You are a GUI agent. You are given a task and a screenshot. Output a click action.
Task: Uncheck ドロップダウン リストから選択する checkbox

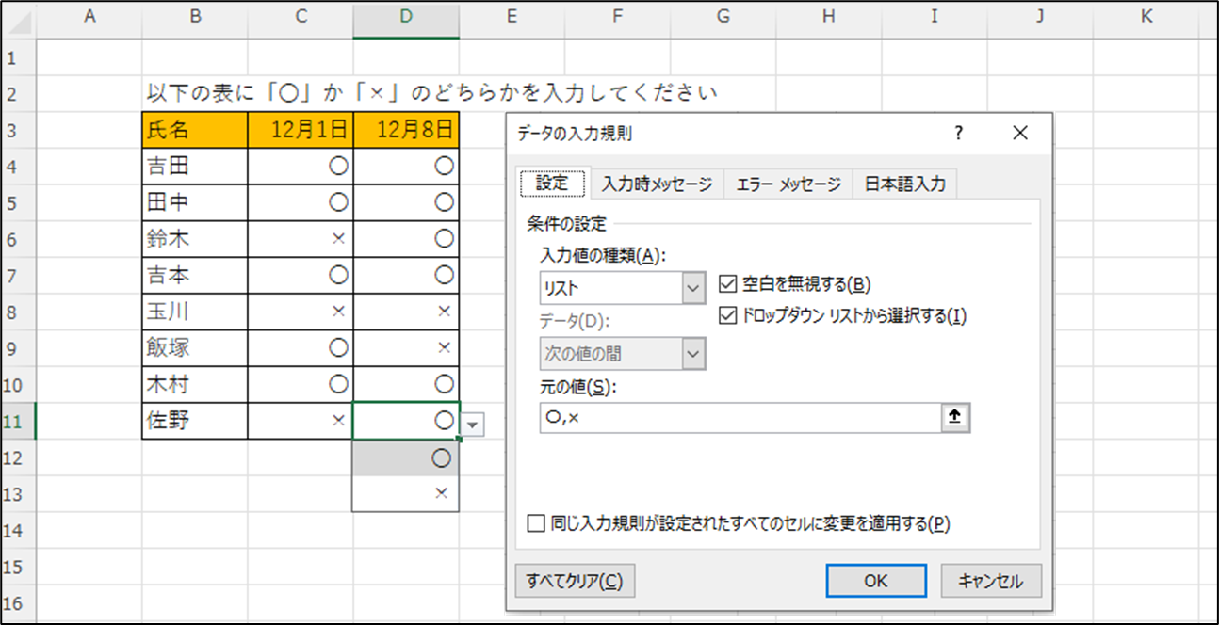pyautogui.click(x=727, y=315)
